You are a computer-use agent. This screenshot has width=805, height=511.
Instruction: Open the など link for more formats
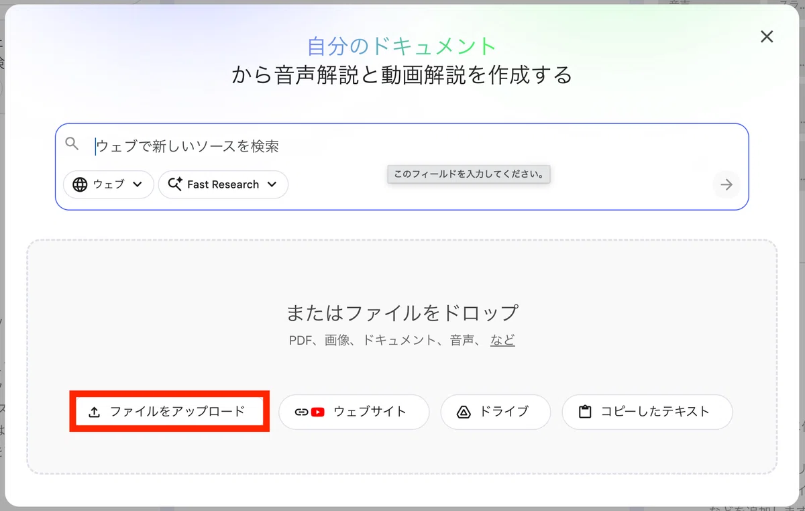[502, 340]
